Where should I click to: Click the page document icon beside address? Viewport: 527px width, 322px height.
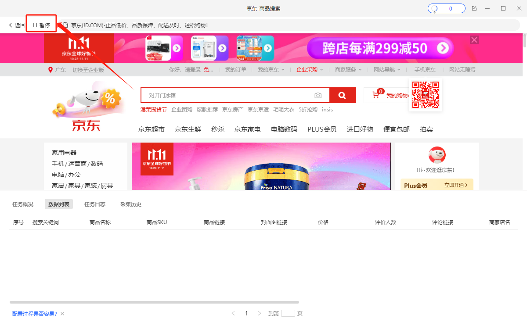point(66,25)
